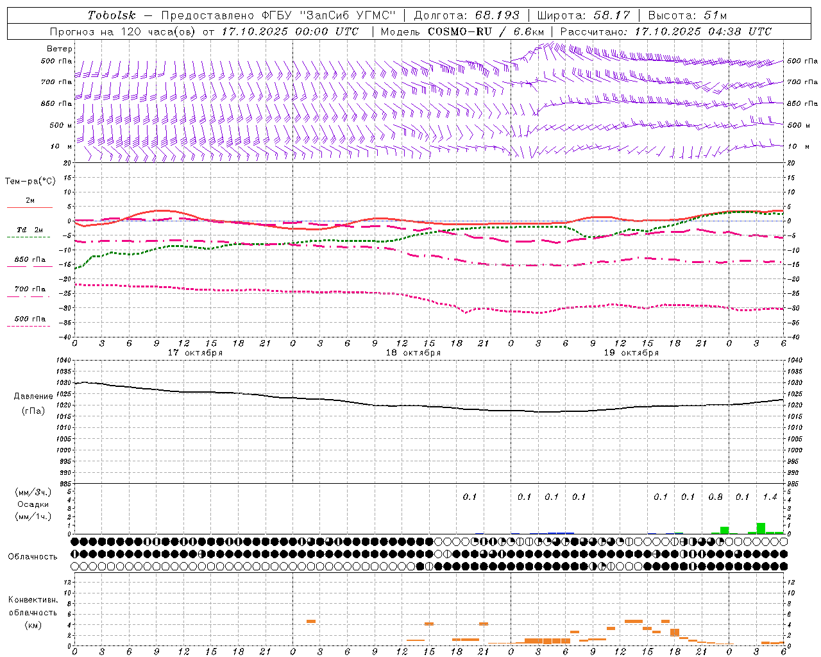
Task: Click the "Давление" pressure panel label
Action: (x=33, y=397)
